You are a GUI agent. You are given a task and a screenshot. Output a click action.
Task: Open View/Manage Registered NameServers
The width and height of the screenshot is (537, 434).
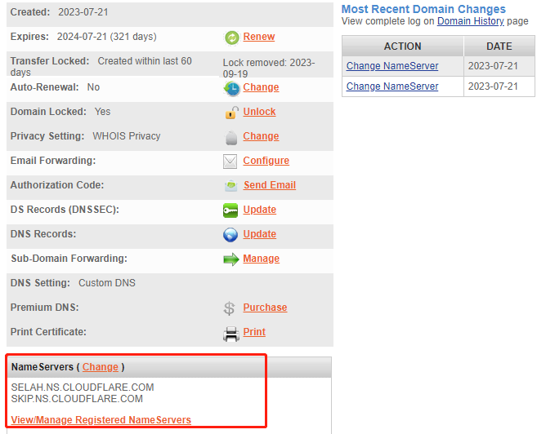click(101, 420)
